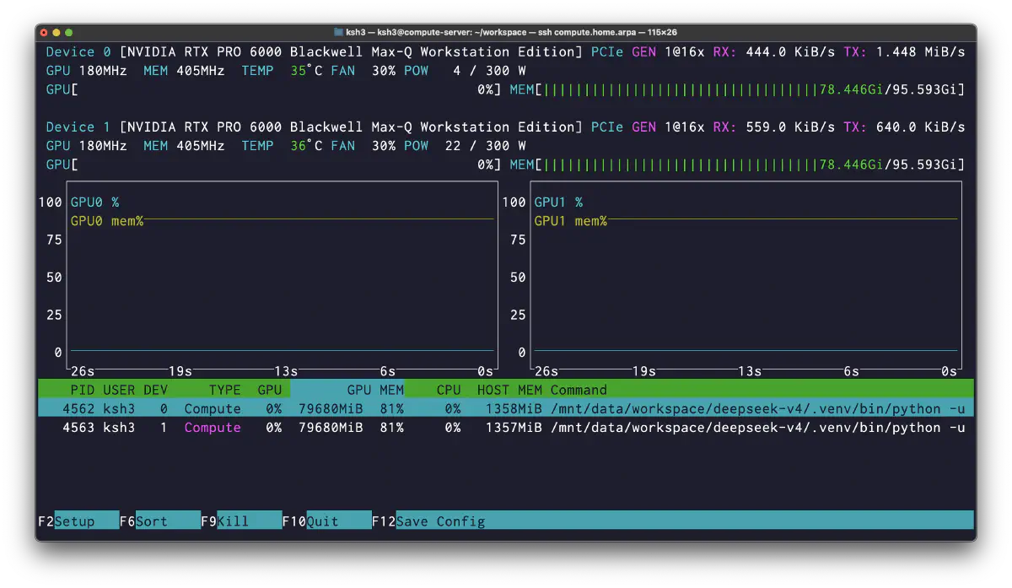Click Device 1 GPU utilization bar
The height and width of the screenshot is (588, 1012).
click(x=273, y=164)
